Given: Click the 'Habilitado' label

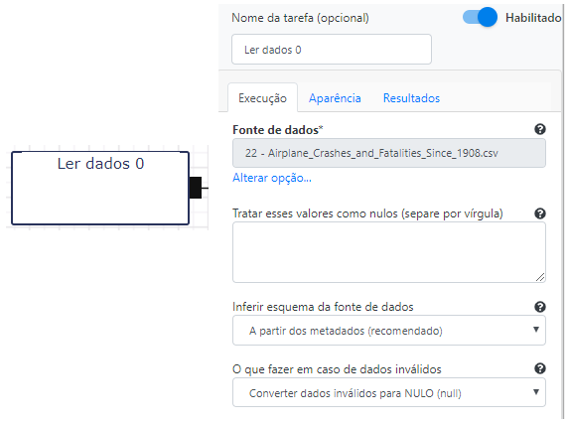Looking at the screenshot, I should 533,17.
